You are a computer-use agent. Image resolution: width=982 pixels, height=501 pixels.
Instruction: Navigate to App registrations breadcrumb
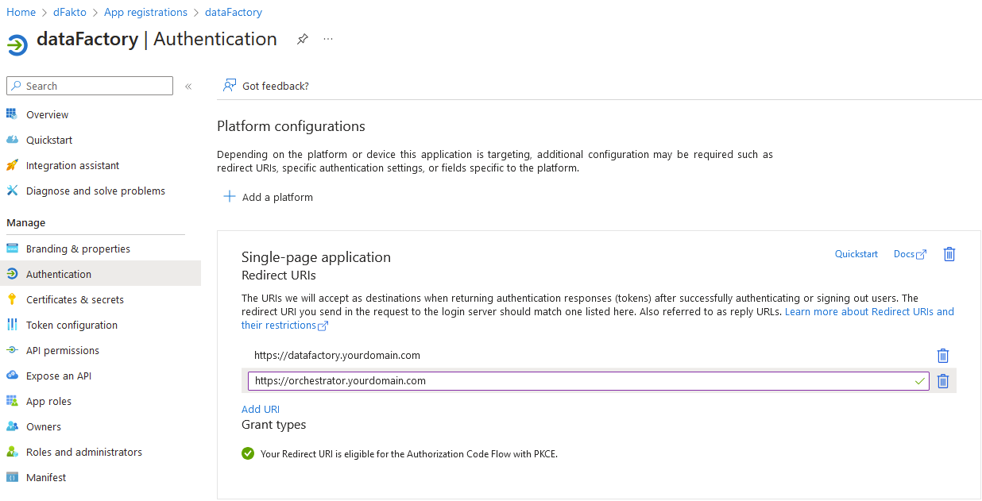pyautogui.click(x=145, y=12)
